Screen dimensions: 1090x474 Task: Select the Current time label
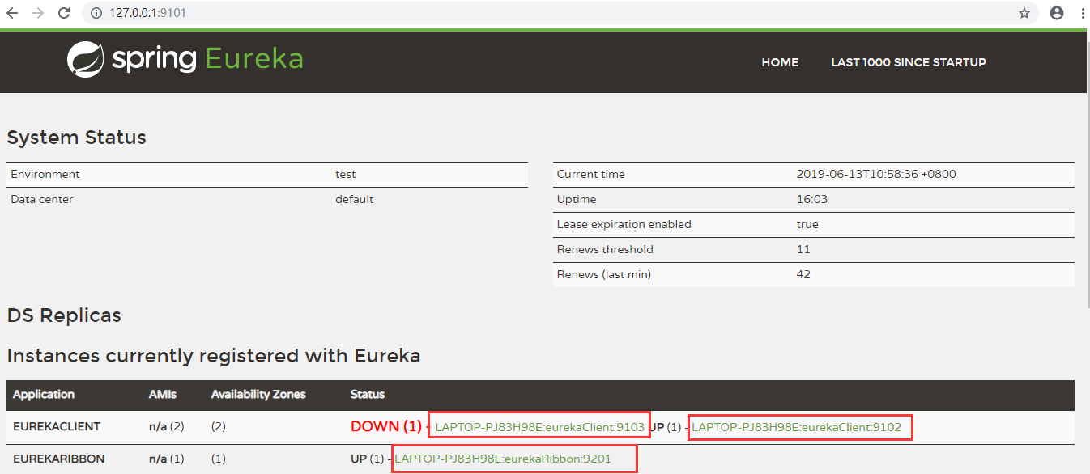(591, 174)
